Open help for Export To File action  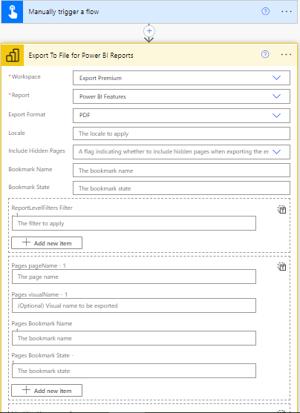tap(265, 54)
